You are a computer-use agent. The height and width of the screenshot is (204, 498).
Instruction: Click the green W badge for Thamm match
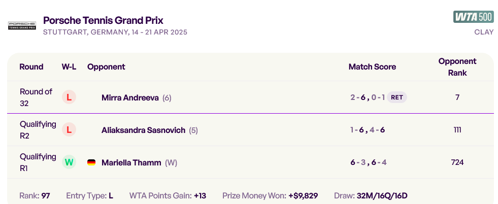pyautogui.click(x=69, y=162)
